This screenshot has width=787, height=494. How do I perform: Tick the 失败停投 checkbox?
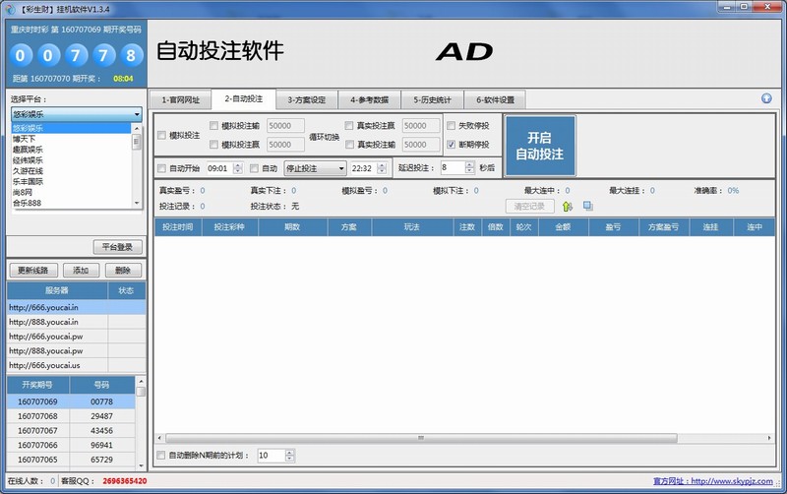pyautogui.click(x=452, y=126)
